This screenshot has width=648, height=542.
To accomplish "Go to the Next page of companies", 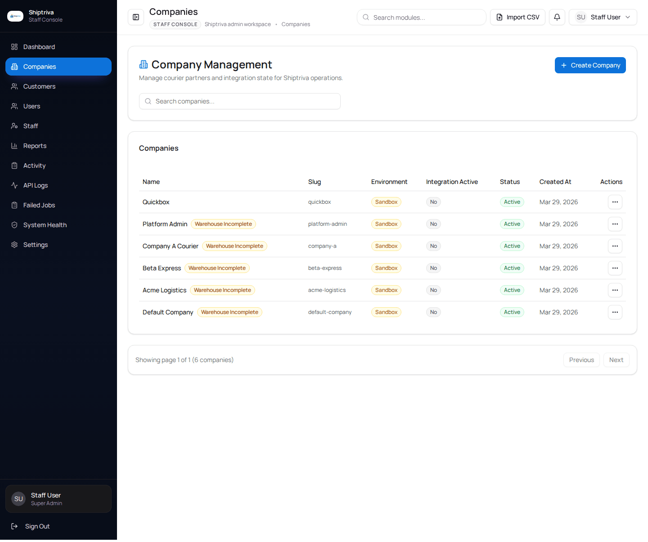I will point(616,360).
